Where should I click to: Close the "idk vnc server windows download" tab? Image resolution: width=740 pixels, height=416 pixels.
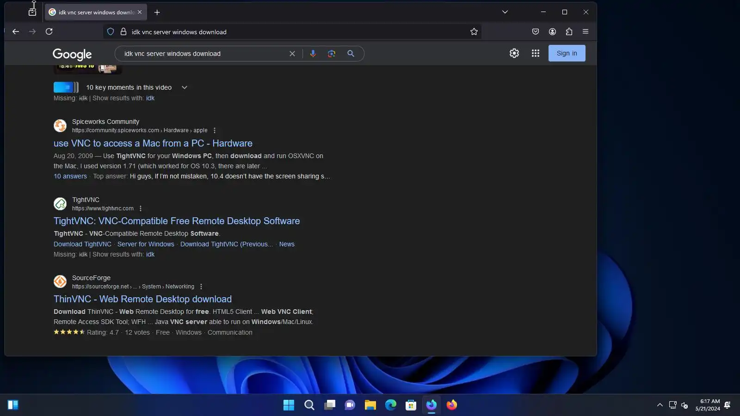pyautogui.click(x=140, y=12)
